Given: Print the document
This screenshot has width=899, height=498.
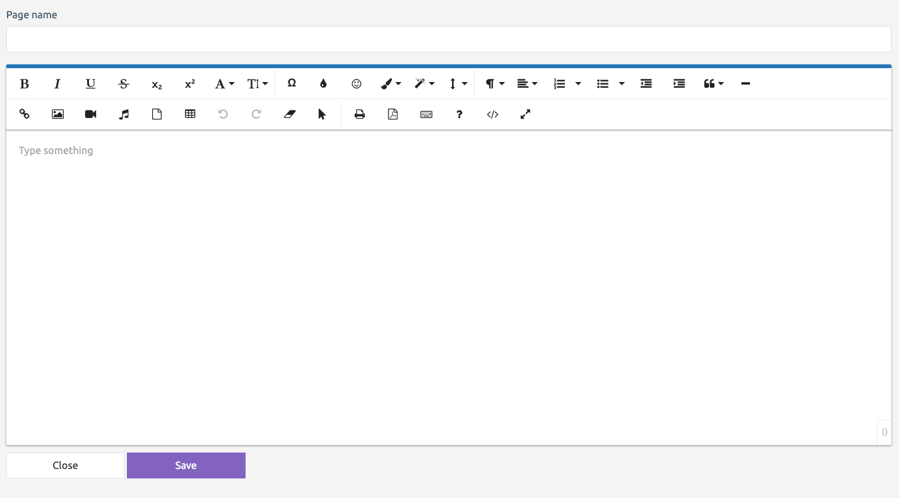Looking at the screenshot, I should 360,114.
